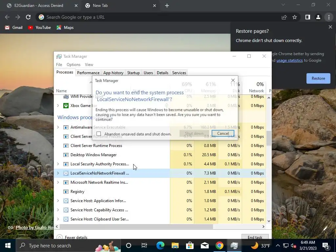
Task: Switch to the Performance tab
Action: click(88, 73)
